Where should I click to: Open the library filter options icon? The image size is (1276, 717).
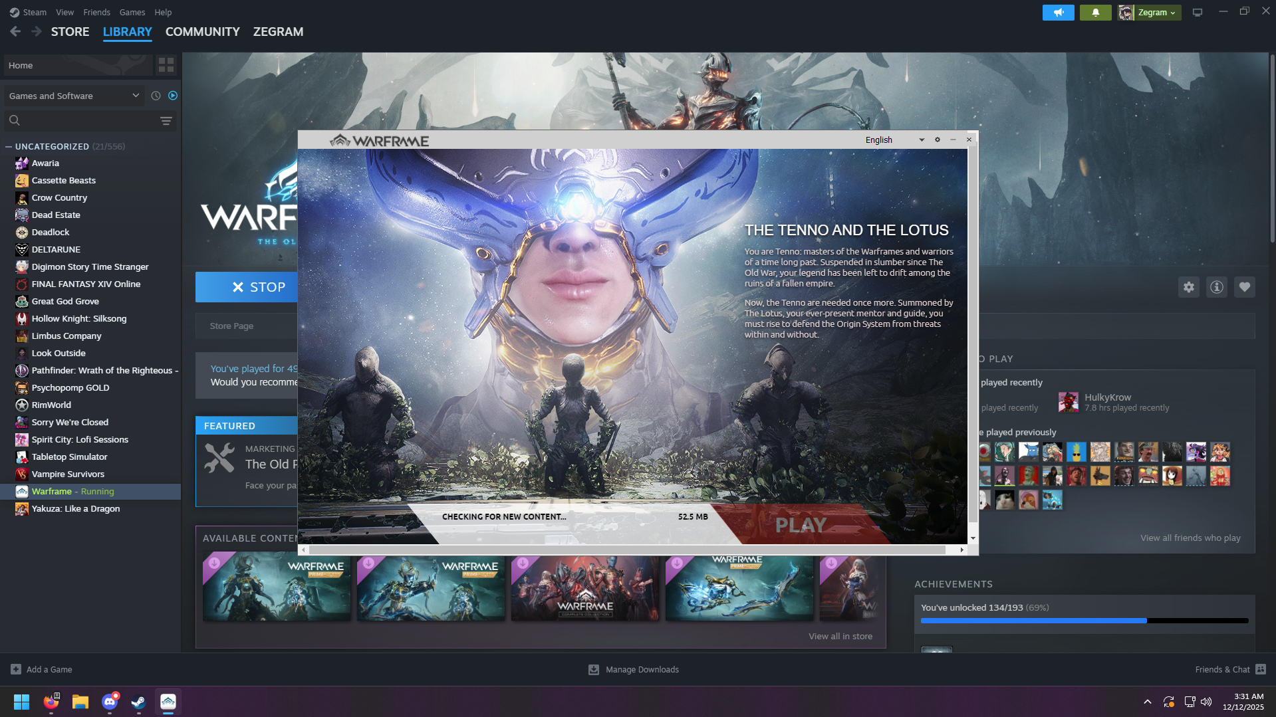tap(166, 121)
